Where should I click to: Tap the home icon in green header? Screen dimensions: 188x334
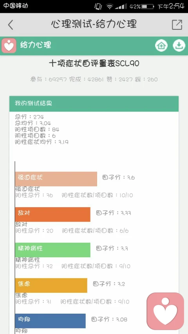(161, 45)
